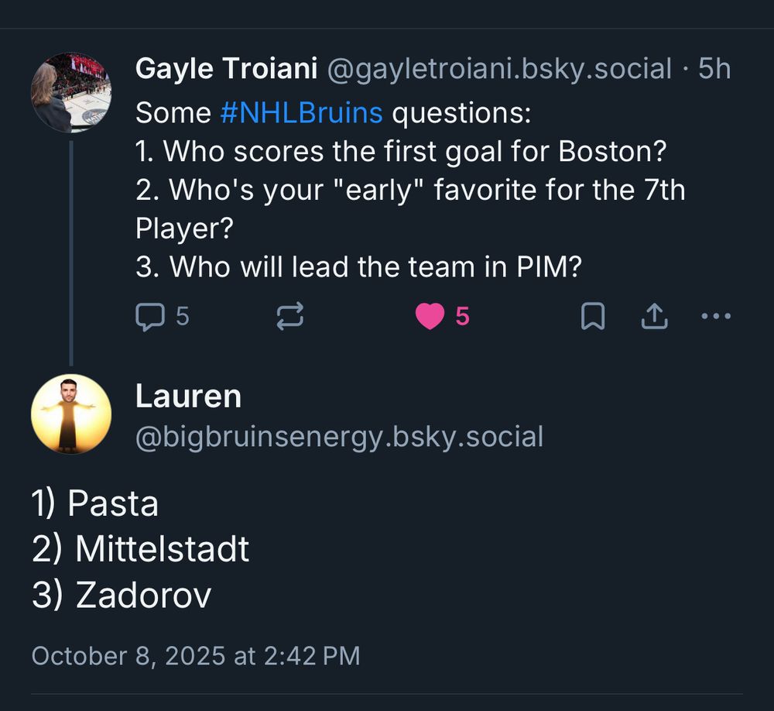Click the like count beside the heart
This screenshot has height=711, width=774.
(x=462, y=316)
